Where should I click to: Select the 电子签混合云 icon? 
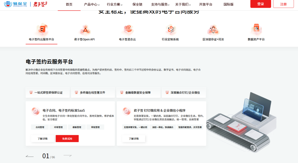click(128, 29)
